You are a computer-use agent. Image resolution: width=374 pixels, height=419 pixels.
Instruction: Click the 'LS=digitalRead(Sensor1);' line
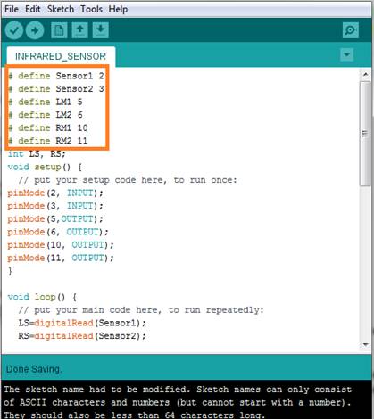click(x=82, y=323)
